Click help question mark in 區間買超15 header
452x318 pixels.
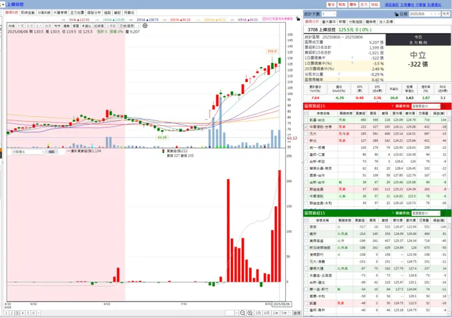point(392,106)
